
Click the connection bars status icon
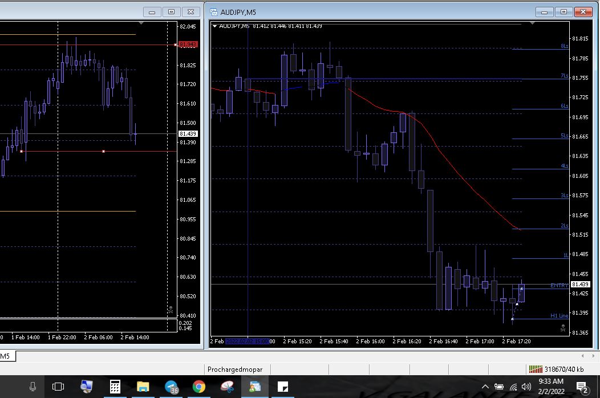(536, 369)
